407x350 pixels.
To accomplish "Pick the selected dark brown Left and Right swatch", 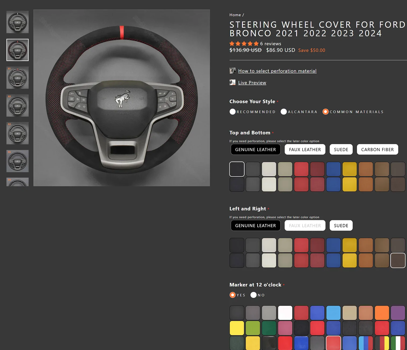I will click(398, 260).
